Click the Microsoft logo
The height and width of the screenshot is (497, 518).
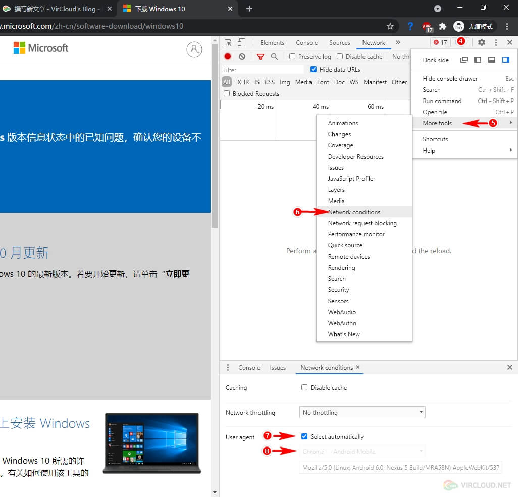[40, 48]
